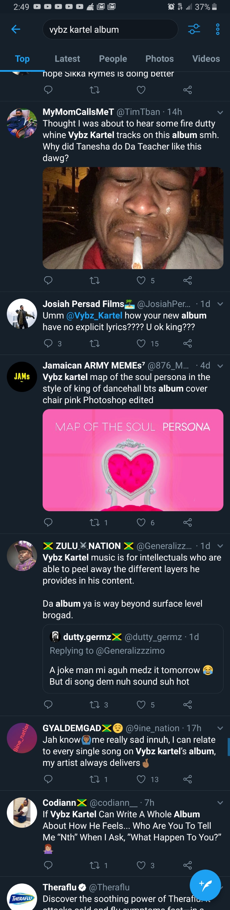Open the Map of the Soul Persona image

[x=133, y=460]
